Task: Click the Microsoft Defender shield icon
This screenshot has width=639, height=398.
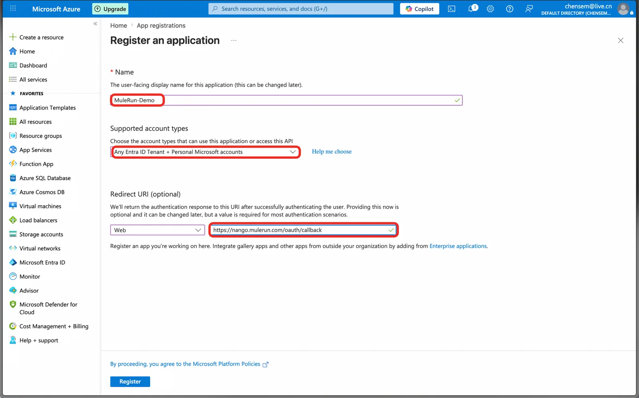Action: (x=13, y=304)
